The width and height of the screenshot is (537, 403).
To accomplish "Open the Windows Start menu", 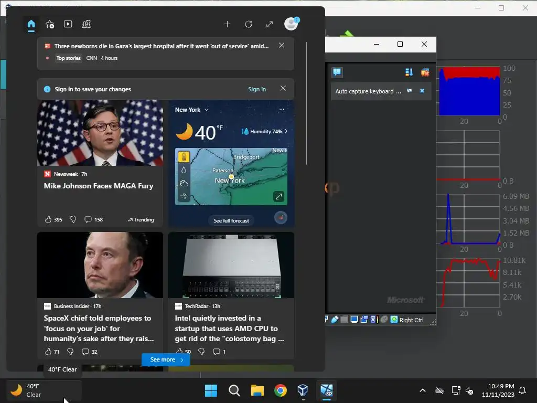I will pyautogui.click(x=211, y=390).
